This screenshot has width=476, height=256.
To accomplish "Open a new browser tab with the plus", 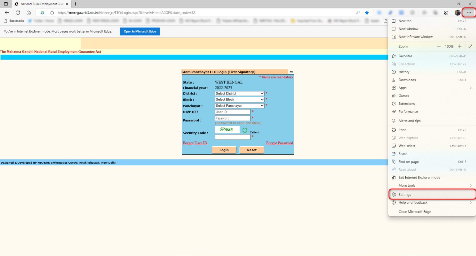I will click(75, 4).
